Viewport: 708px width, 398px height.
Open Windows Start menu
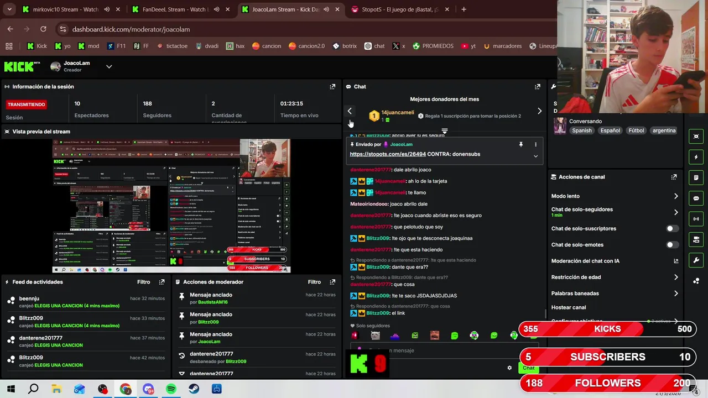(x=11, y=389)
